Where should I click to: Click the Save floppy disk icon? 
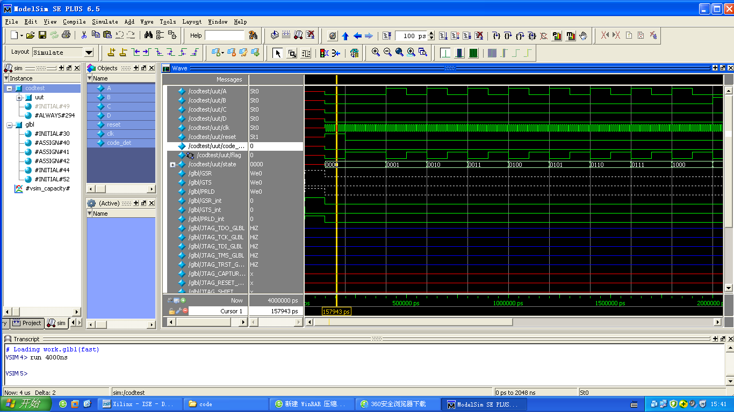tap(42, 35)
